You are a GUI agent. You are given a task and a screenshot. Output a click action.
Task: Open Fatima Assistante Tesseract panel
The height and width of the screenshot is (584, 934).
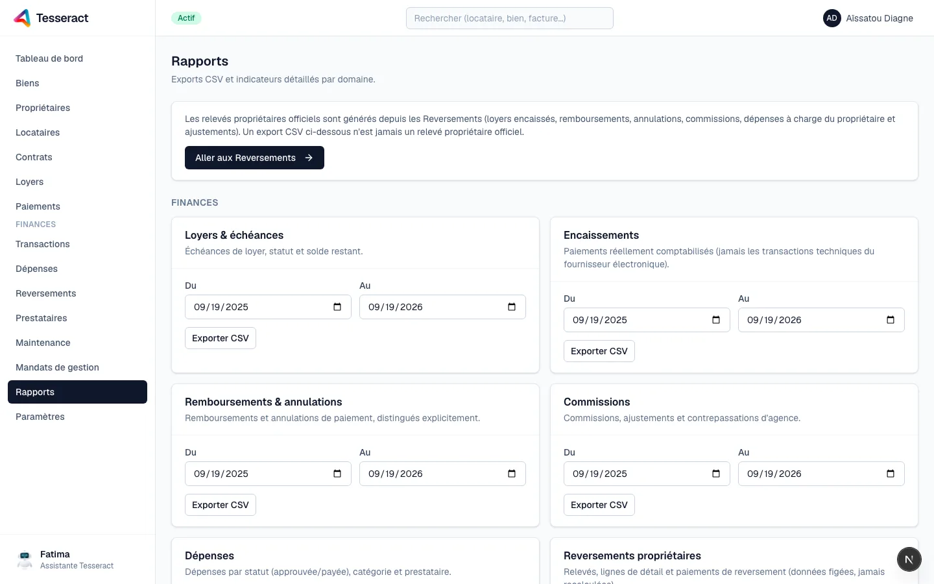point(77,559)
